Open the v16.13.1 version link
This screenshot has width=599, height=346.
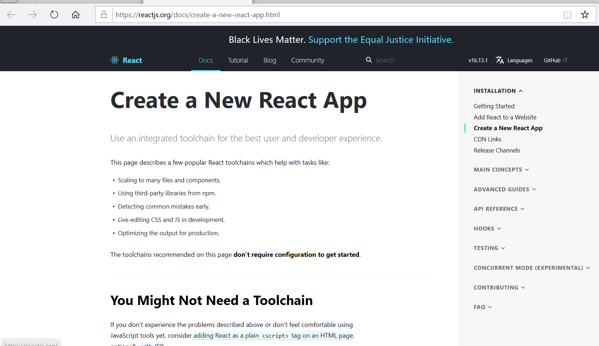coord(478,60)
